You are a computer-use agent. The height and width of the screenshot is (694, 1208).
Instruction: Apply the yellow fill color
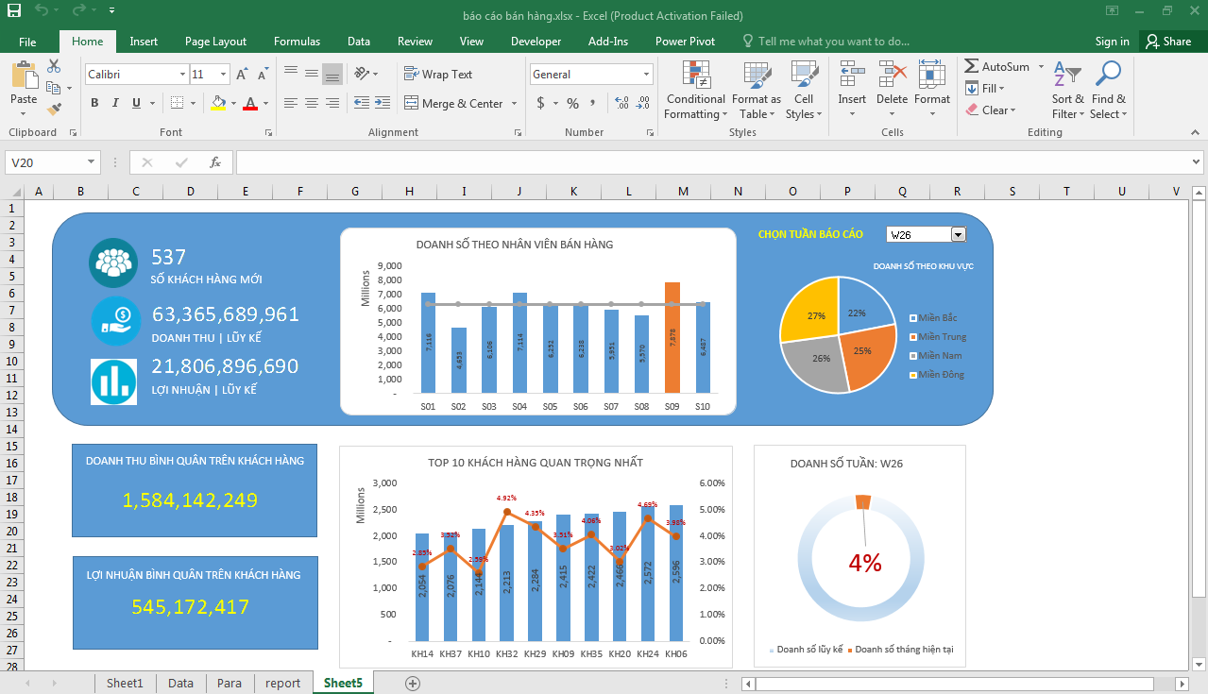218,103
